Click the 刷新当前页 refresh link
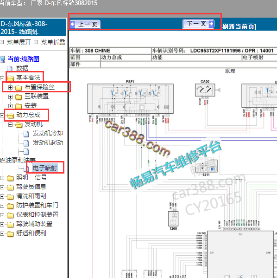 [x=239, y=26]
